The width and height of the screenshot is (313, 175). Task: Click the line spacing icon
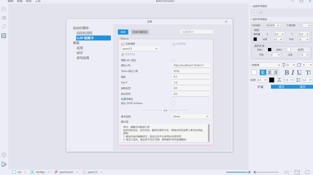299,80
